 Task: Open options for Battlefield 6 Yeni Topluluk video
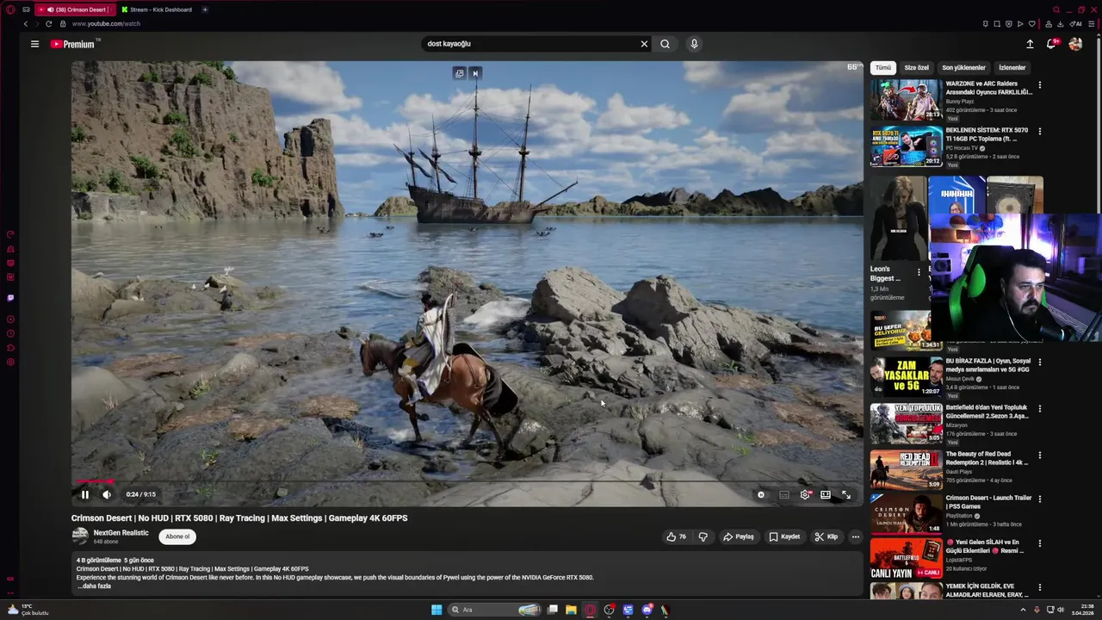click(1040, 409)
